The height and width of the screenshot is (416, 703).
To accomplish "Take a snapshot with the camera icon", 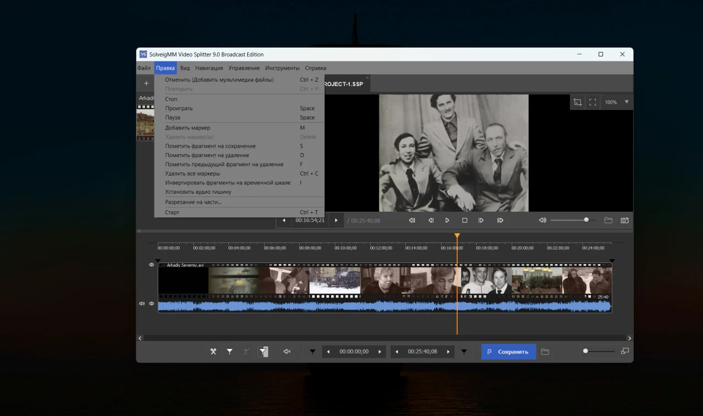I will (x=624, y=220).
